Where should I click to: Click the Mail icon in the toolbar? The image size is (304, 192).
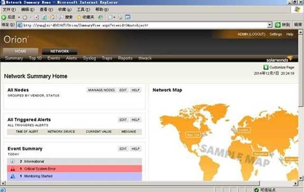[x=110, y=17]
